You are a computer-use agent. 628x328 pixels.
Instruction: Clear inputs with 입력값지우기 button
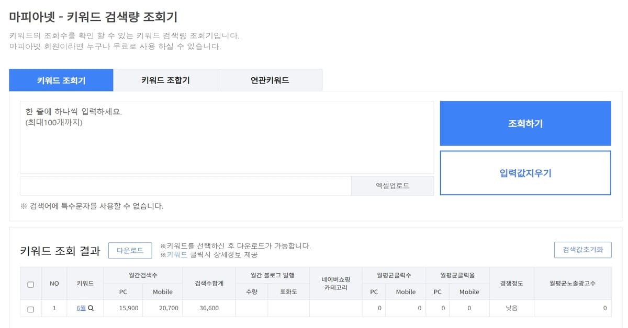click(525, 172)
